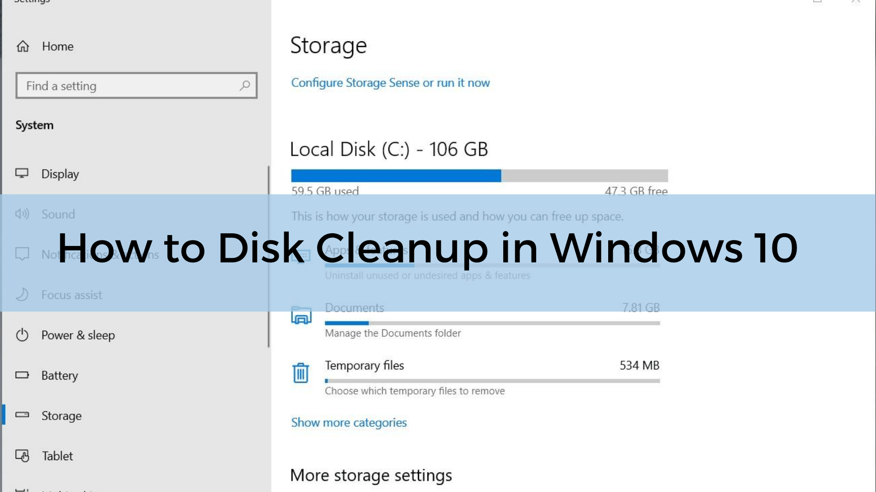Image resolution: width=876 pixels, height=492 pixels.
Task: Select the System menu category
Action: pos(34,125)
